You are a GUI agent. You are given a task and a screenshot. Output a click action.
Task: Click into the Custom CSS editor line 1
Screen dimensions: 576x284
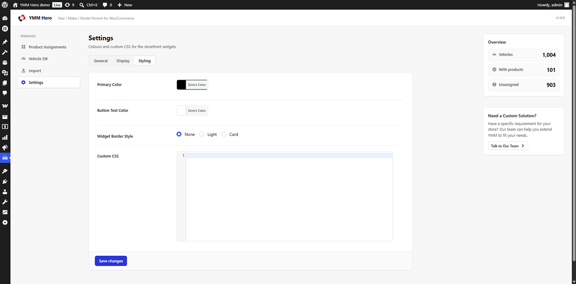(289, 156)
